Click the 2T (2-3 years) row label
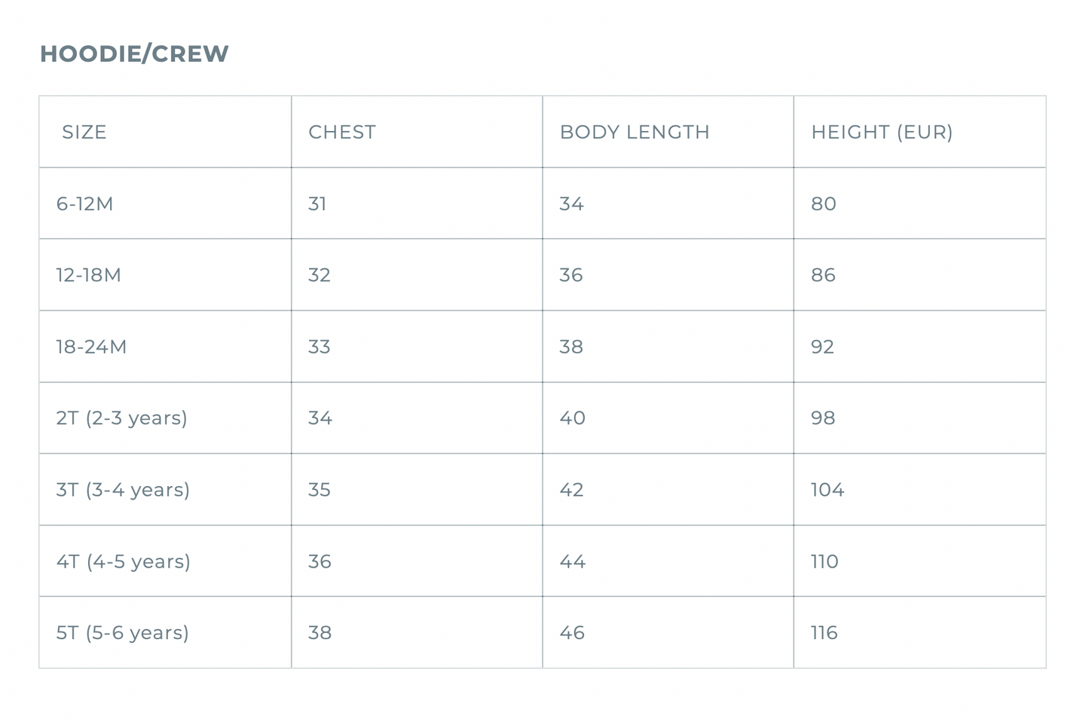Image resolution: width=1089 pixels, height=728 pixels. point(121,418)
